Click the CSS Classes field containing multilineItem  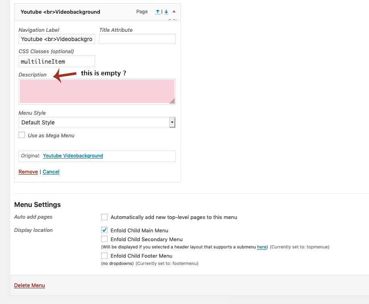click(x=57, y=62)
